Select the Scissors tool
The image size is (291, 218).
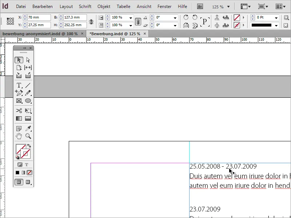point(19,111)
